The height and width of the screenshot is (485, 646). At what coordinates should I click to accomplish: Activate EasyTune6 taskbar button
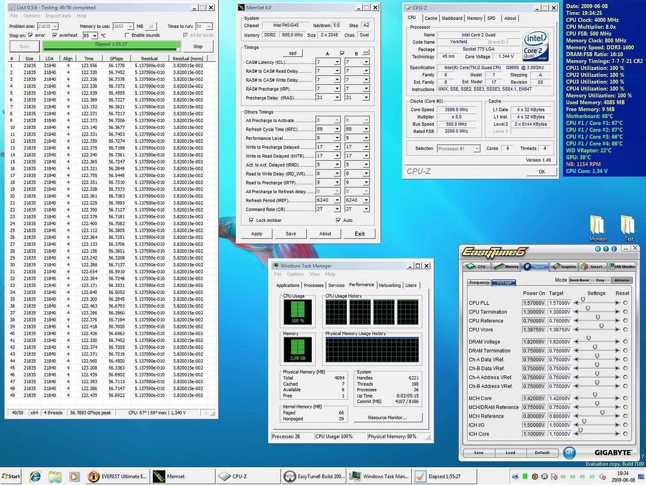[x=313, y=476]
